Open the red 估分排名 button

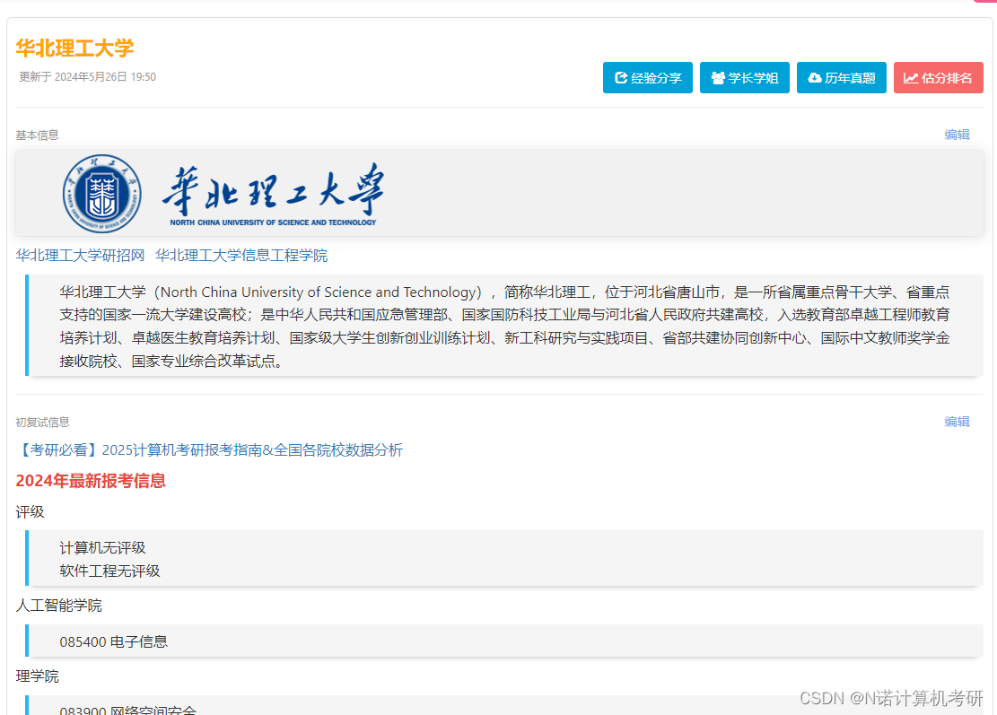[x=938, y=77]
